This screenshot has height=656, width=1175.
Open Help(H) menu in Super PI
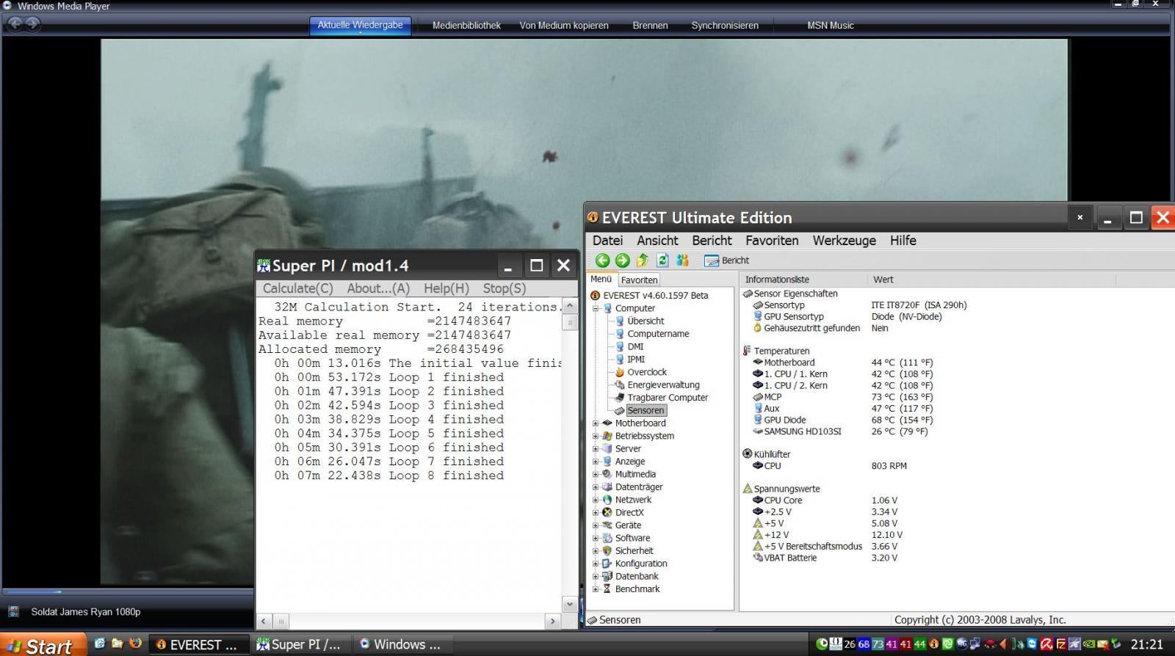[x=446, y=288]
